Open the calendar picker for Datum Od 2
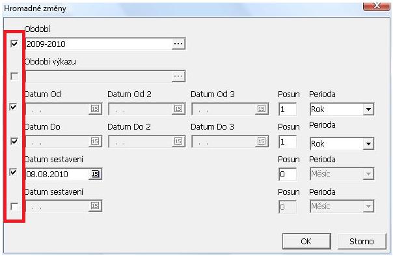 click(178, 109)
